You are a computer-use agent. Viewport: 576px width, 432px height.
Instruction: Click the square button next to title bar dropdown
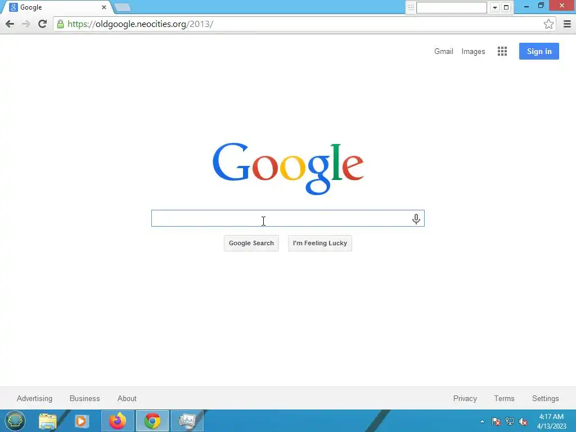click(x=506, y=7)
